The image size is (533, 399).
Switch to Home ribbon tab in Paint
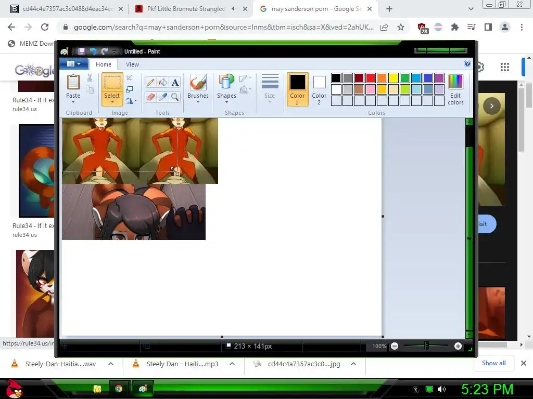(104, 64)
